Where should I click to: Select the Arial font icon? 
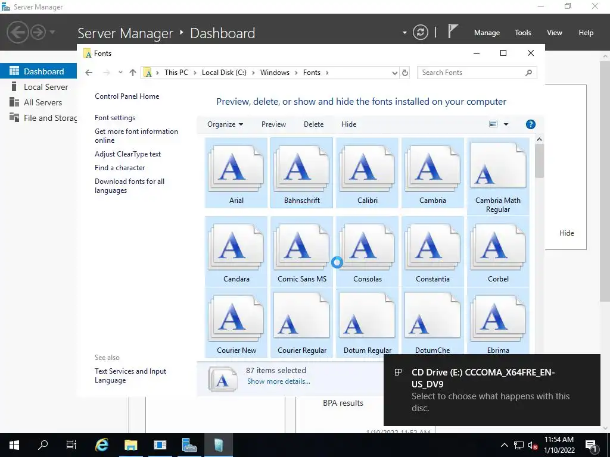[x=236, y=173]
